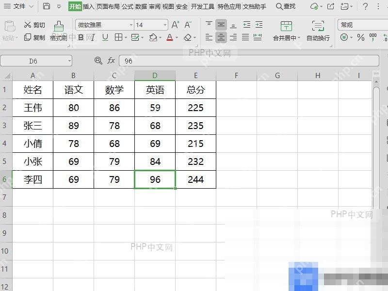Screen dimensions: 388x291
Task: Click the fill color bucket icon
Action: click(153, 37)
